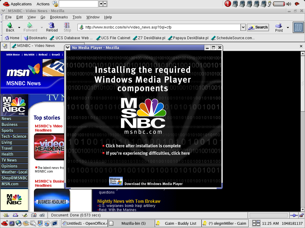Open the Tools menu
The image size is (305, 228).
tap(77, 17)
